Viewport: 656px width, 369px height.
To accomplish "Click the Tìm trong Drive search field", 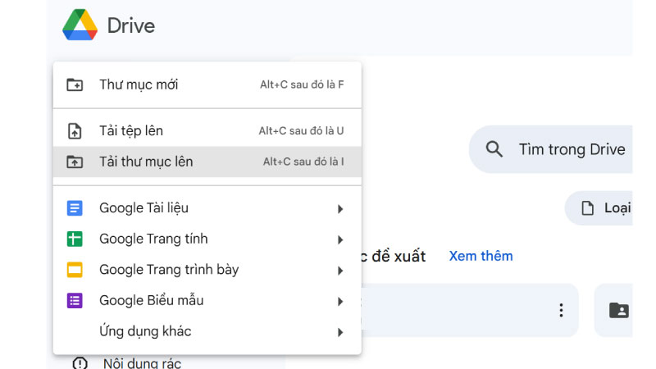I will pos(550,149).
